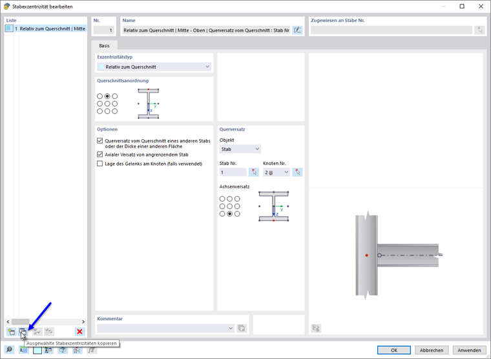Select middle-left radio in Querschnittsanordnung grid
The height and width of the screenshot is (359, 491).
pos(100,103)
